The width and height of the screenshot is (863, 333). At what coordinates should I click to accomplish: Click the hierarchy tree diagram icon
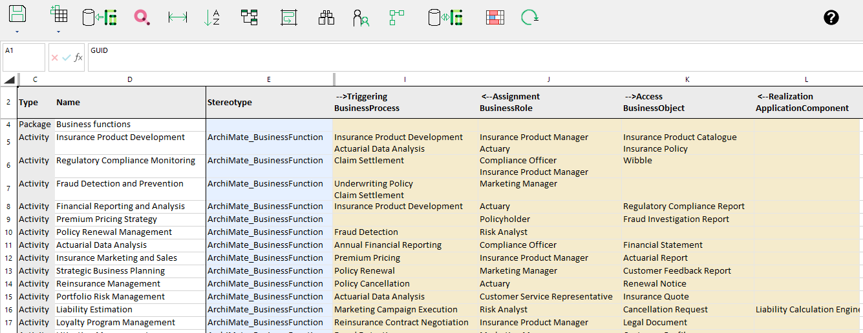point(249,17)
